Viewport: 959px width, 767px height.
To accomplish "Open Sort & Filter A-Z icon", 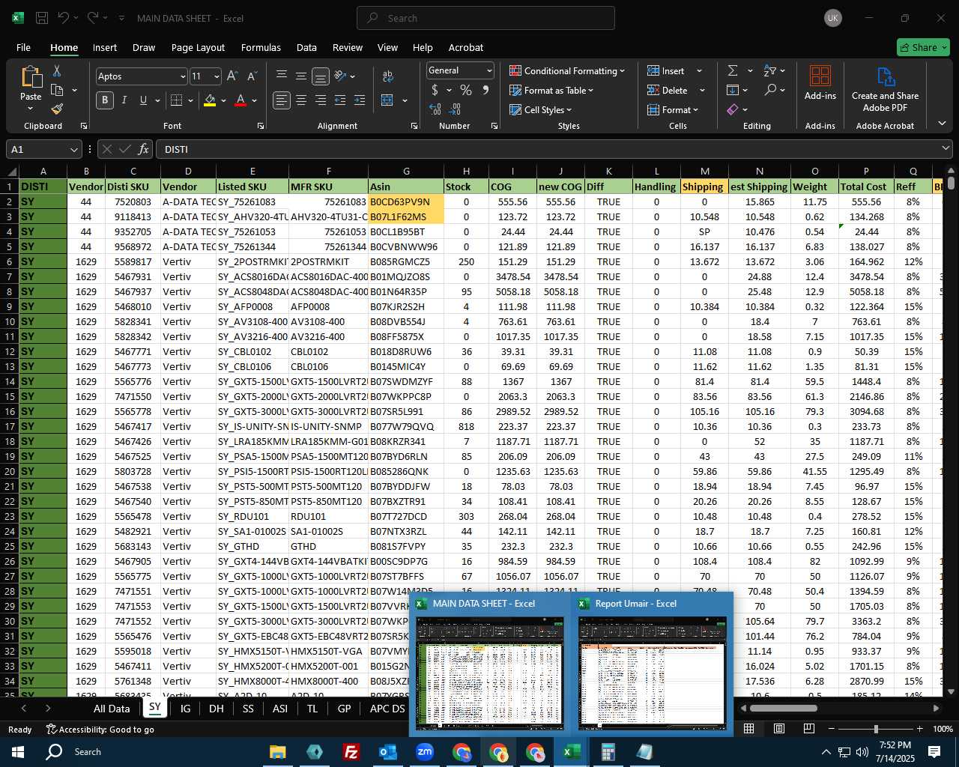I will (x=770, y=70).
